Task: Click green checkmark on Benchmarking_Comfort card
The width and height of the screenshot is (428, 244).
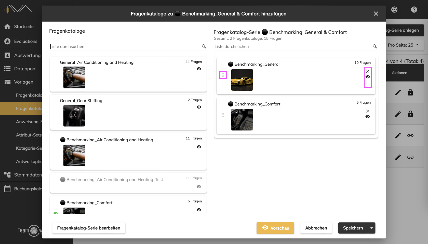Action: coord(56,213)
